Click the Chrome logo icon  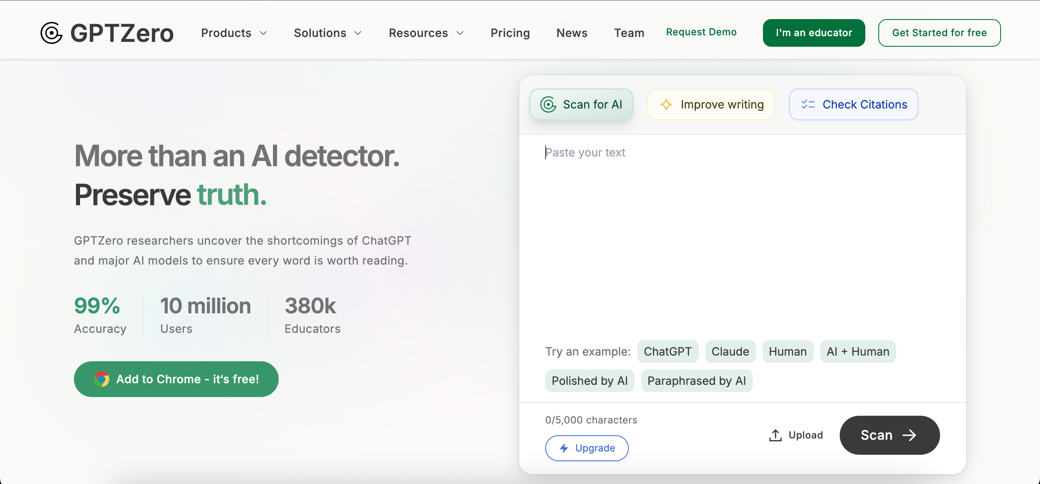point(102,379)
